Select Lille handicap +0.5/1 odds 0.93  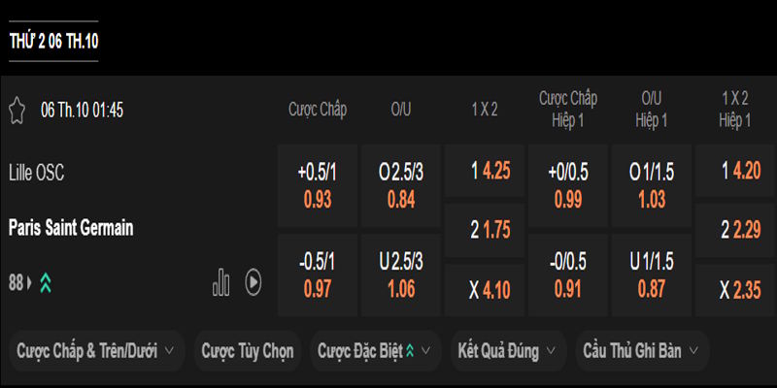(x=317, y=186)
